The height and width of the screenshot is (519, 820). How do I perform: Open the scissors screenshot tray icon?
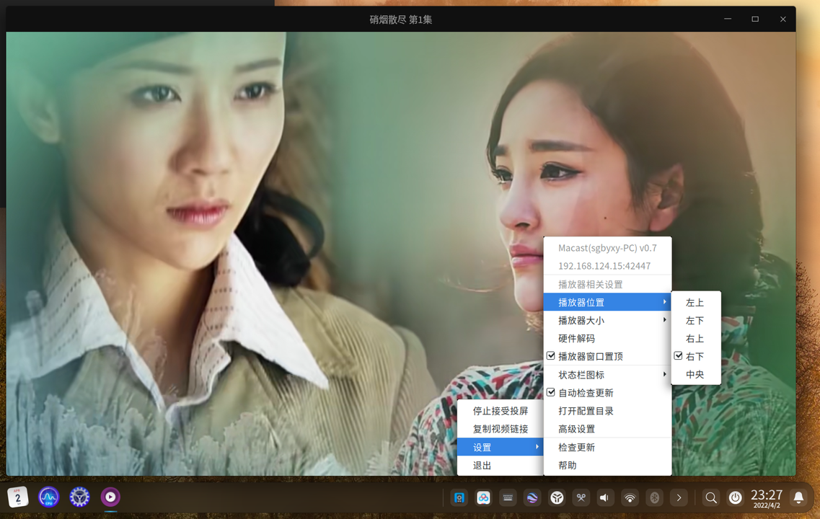pyautogui.click(x=581, y=497)
